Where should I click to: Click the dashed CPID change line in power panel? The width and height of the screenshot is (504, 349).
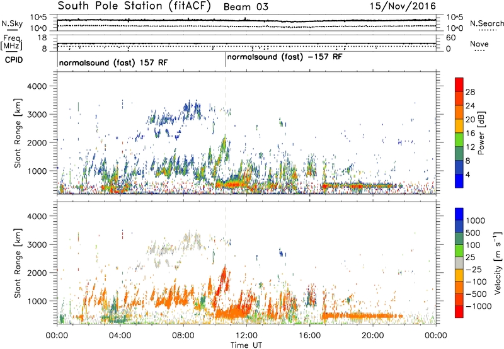point(226,133)
